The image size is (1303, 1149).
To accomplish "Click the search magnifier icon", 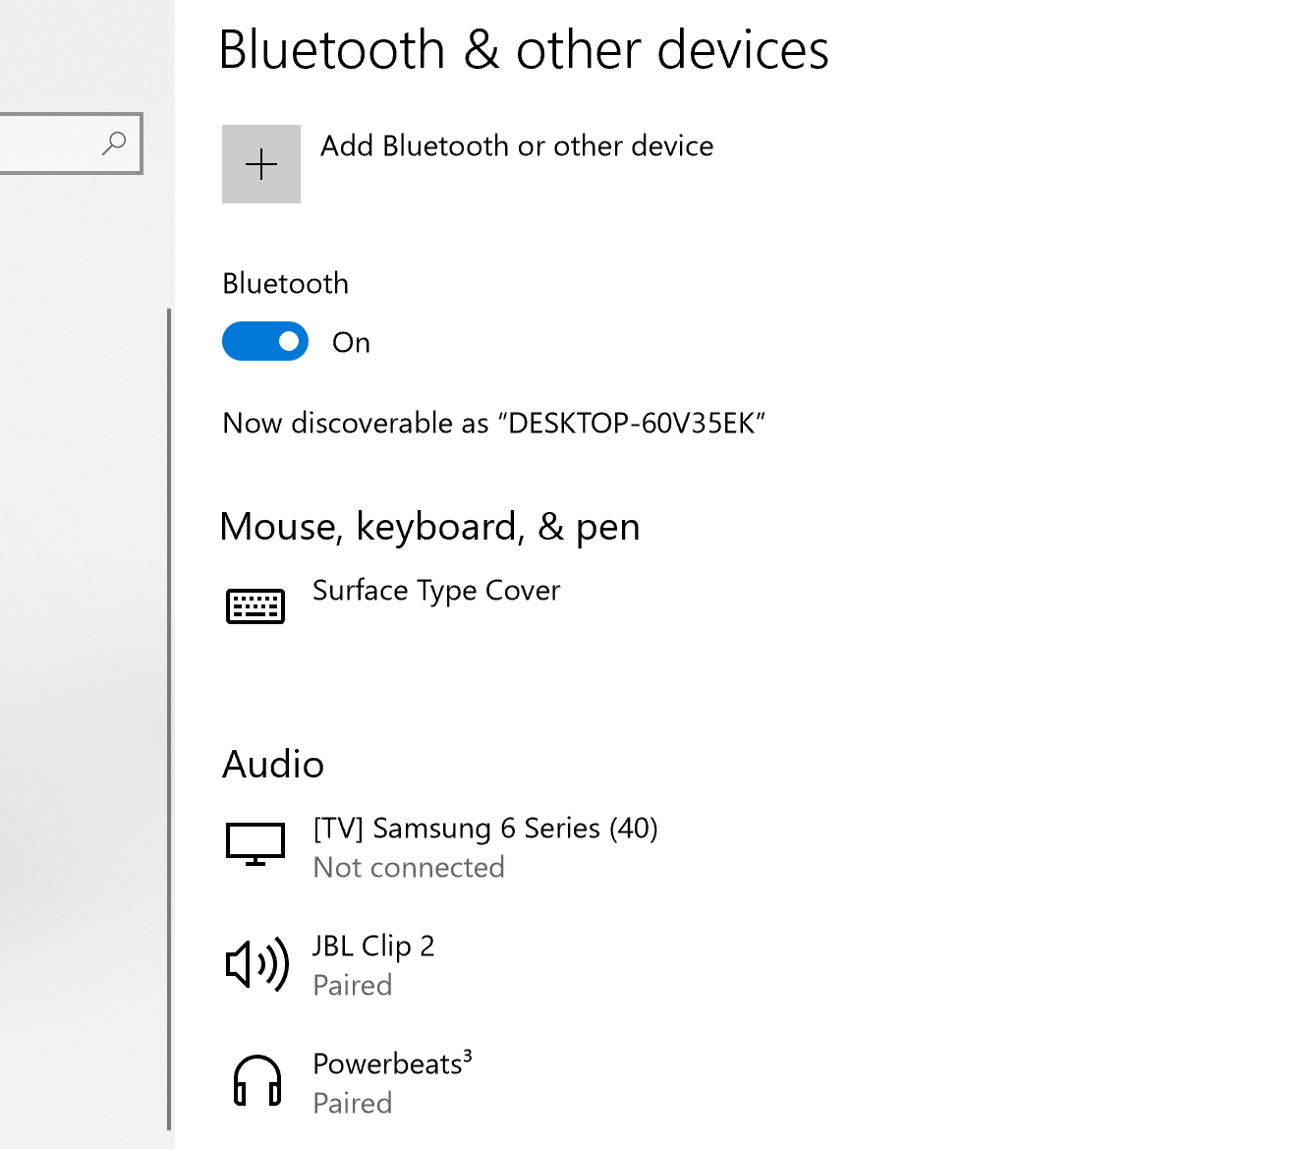I will click(x=114, y=144).
